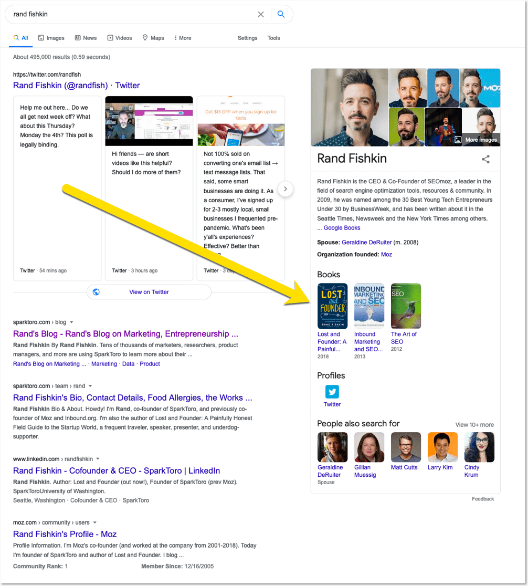
Task: Click the Matt Cutts profile photo
Action: coord(406,447)
